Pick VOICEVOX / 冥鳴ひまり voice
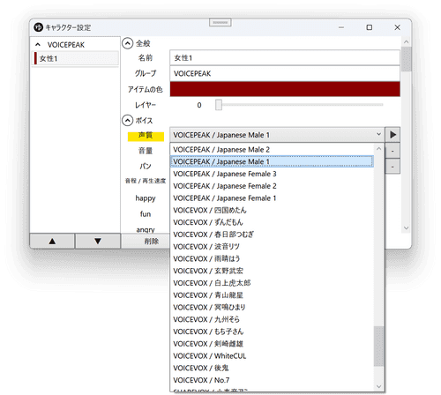 click(x=272, y=308)
